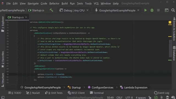Click the 50:49 caret position indicator
Screen dimensions: 176x99
tap(110, 98)
